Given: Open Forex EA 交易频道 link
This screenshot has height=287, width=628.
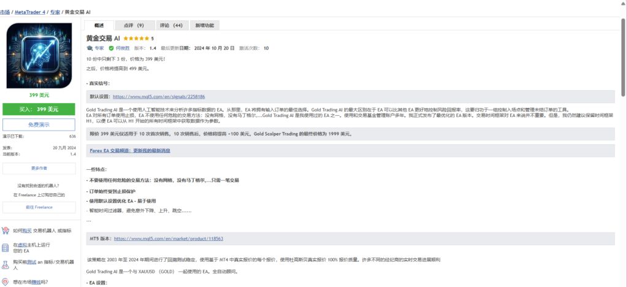Looking at the screenshot, I should [130, 150].
